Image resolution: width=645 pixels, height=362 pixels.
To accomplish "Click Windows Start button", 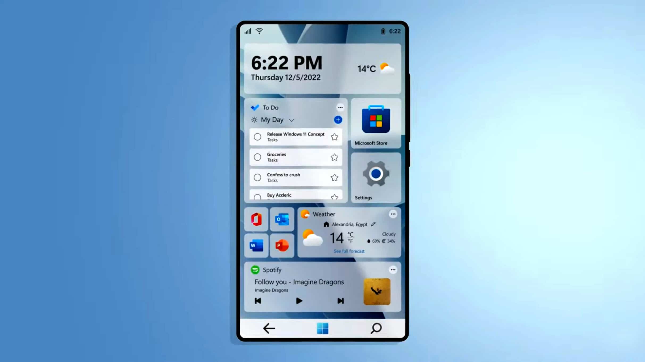I will 322,328.
